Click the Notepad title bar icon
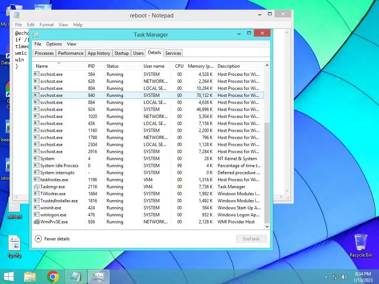The image size is (379, 284). point(16,15)
